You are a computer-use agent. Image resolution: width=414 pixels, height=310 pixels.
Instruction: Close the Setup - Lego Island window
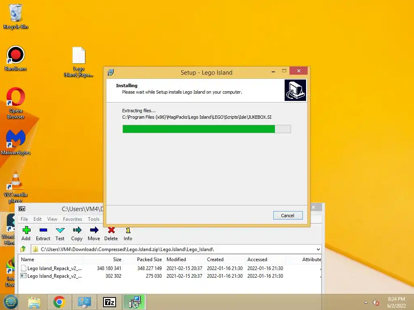[x=299, y=71]
